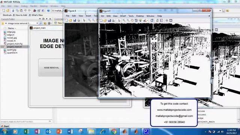Open PowerPoint from Windows taskbar
Viewport: 240px width, 135px height.
click(x=59, y=132)
